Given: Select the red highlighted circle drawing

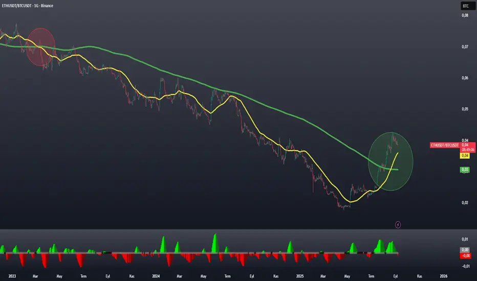Looking at the screenshot, I should (40, 47).
